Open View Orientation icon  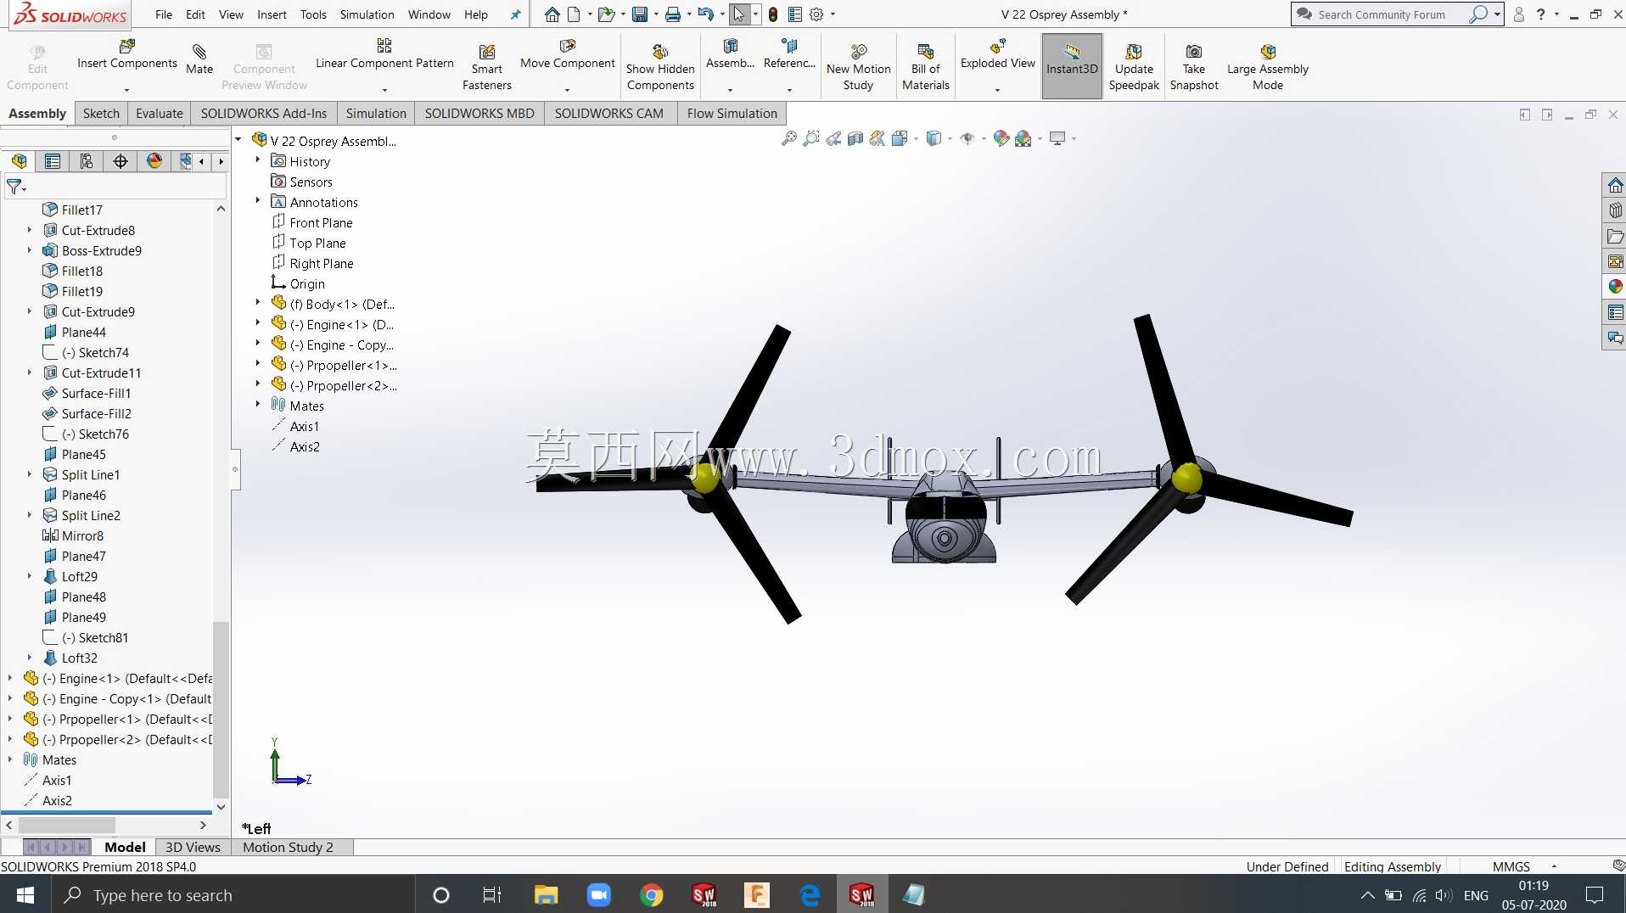900,138
